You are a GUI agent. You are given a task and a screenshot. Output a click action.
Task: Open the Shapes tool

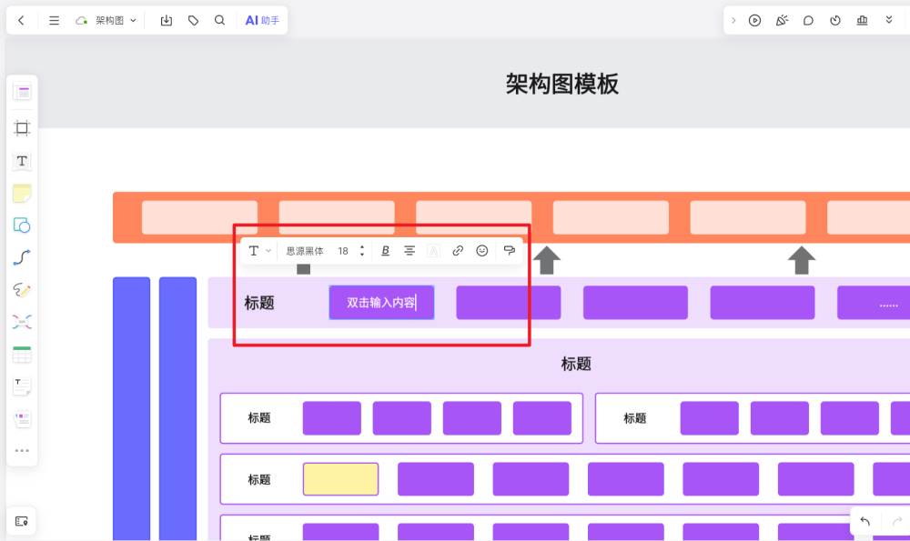click(x=22, y=225)
